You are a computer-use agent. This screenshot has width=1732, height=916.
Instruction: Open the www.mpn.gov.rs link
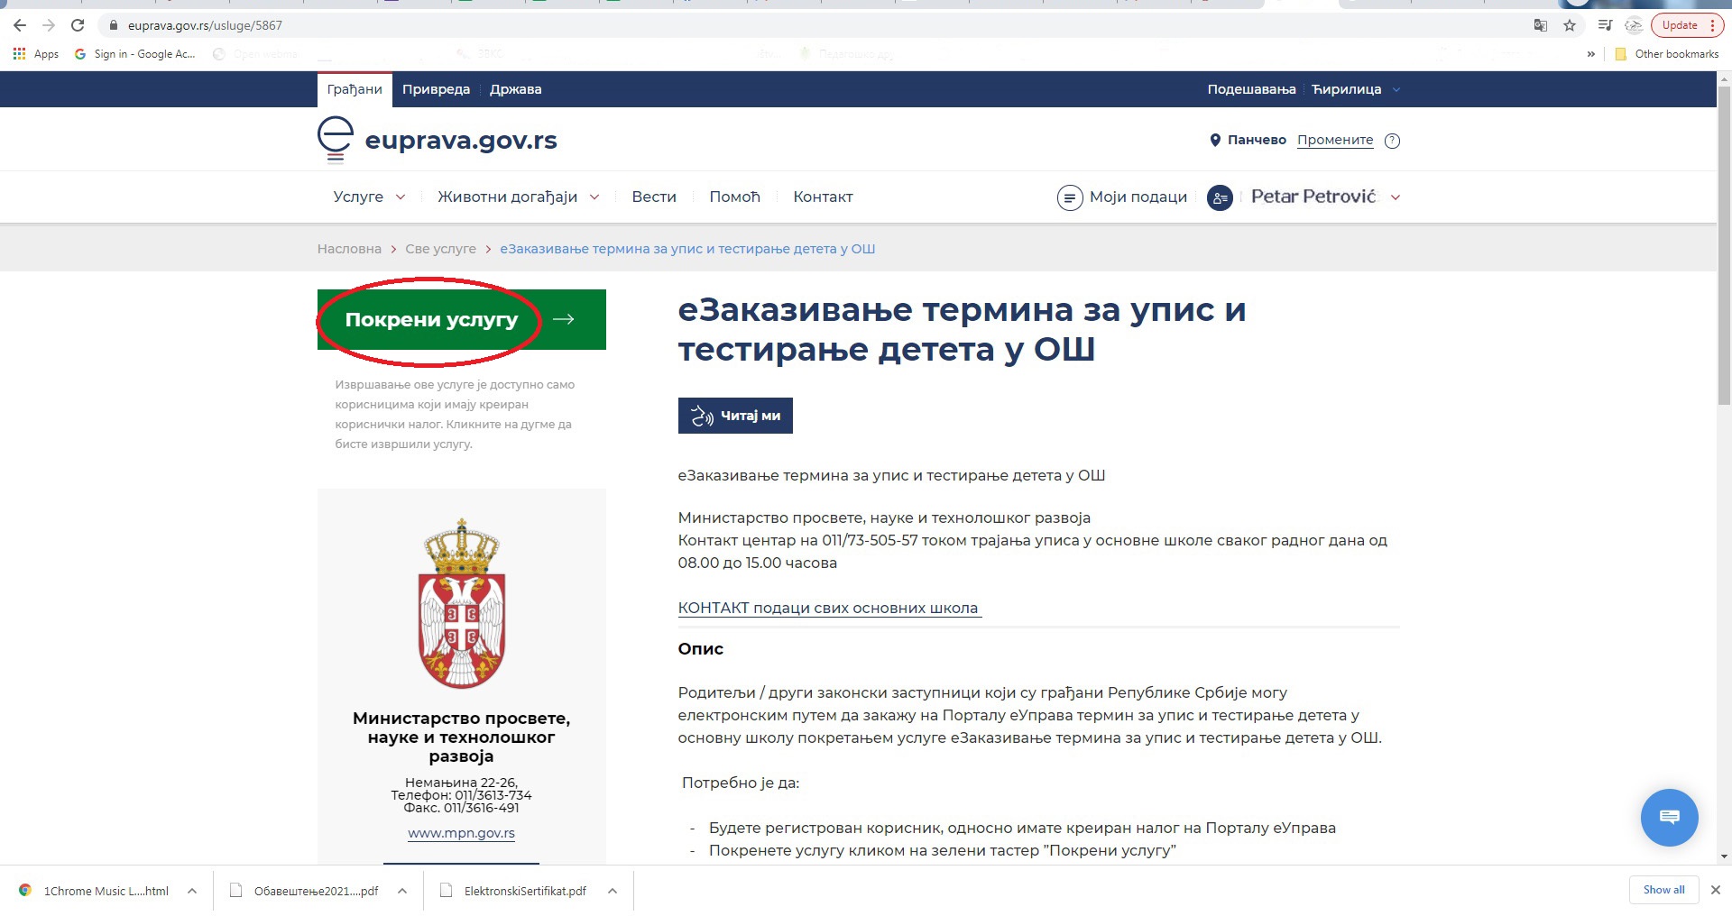coord(461,833)
